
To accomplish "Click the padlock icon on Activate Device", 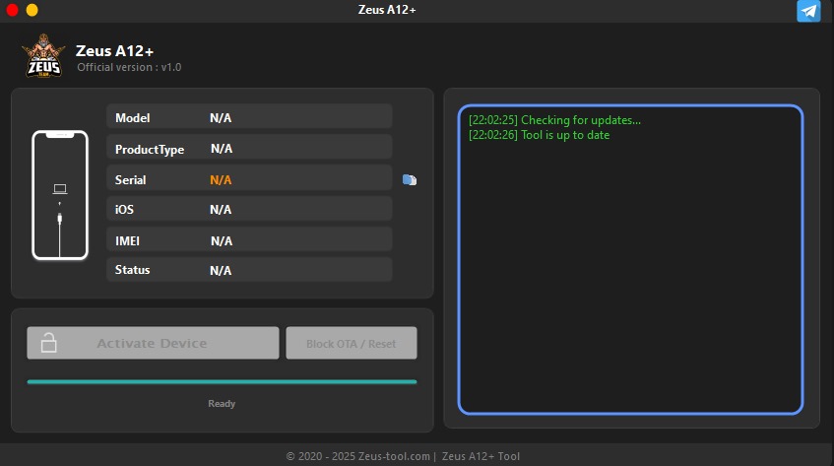I will (x=49, y=343).
